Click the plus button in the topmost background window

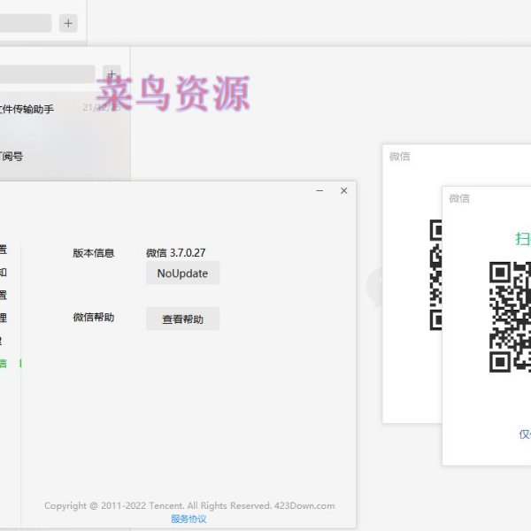[68, 23]
